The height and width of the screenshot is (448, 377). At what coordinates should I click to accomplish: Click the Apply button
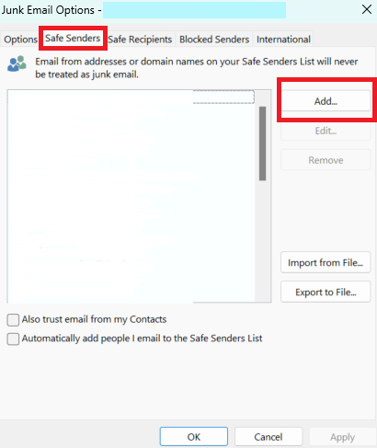coord(342,437)
